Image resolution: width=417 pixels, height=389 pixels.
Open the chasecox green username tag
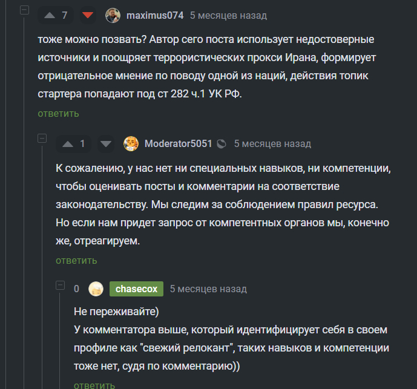tap(136, 289)
